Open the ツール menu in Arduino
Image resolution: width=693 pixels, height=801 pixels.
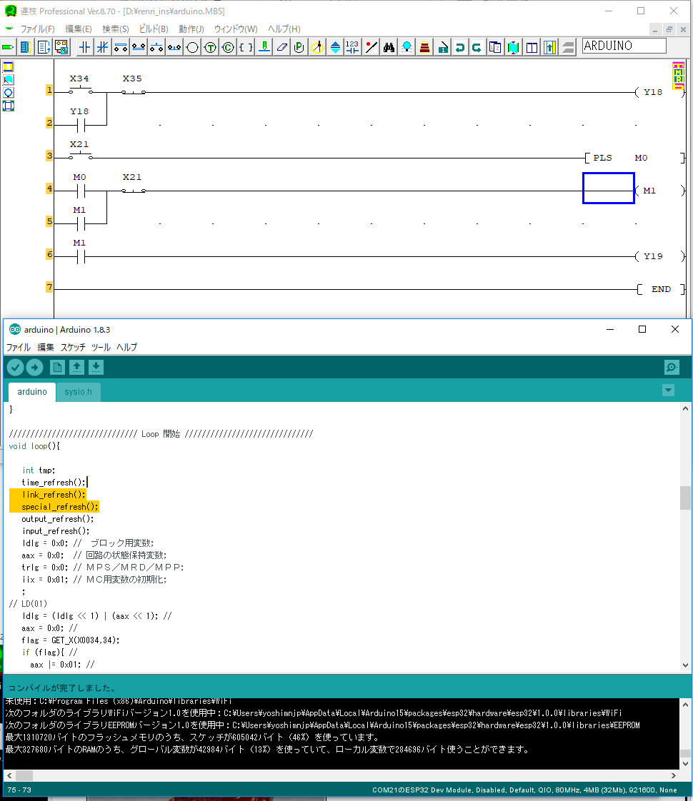101,348
